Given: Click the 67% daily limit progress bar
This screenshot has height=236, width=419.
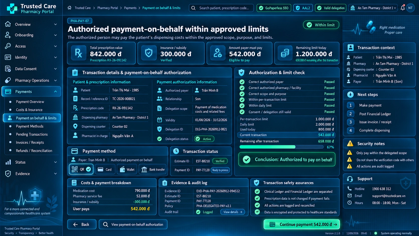Looking at the screenshot, I should click(x=281, y=147).
